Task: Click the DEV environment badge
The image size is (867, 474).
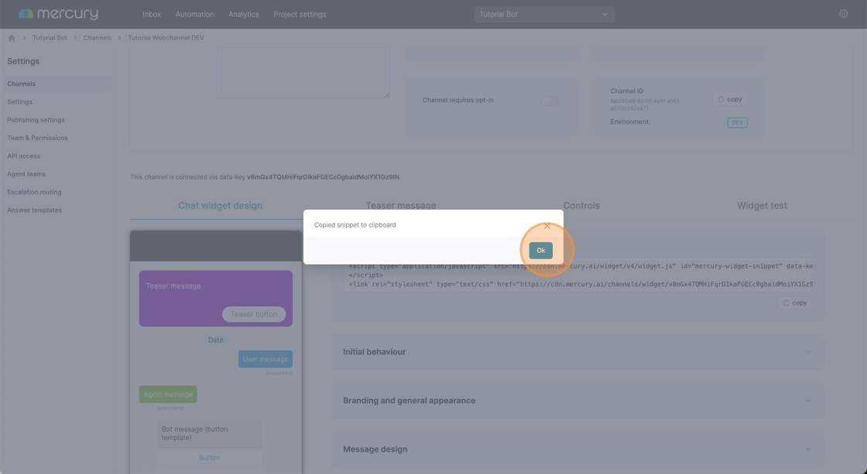Action: point(737,123)
